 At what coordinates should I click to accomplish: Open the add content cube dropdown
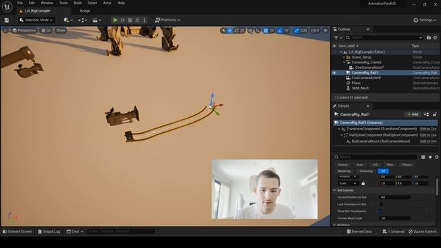point(68,20)
